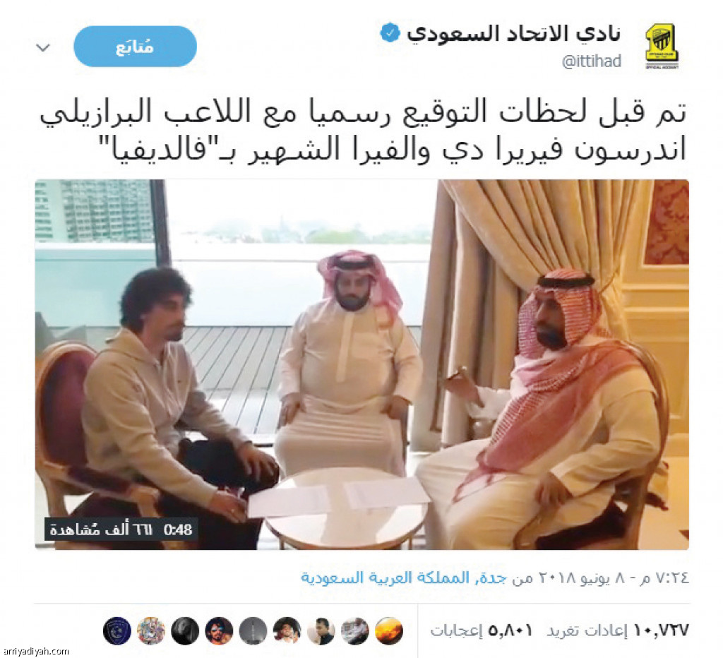Open the sunglasses man liker avatar
The height and width of the screenshot is (658, 723).
pos(219,630)
